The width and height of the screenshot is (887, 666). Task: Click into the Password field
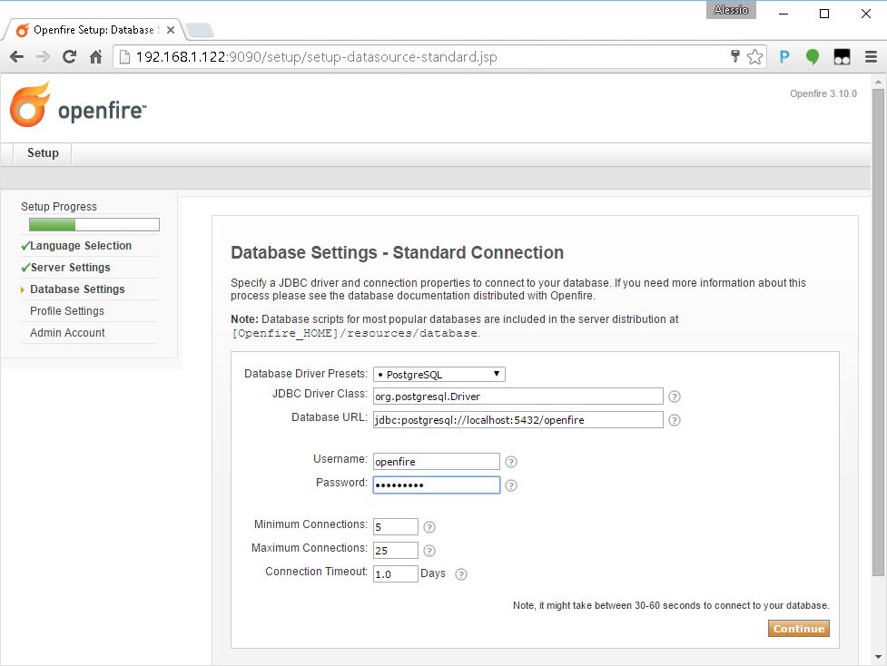click(x=436, y=485)
